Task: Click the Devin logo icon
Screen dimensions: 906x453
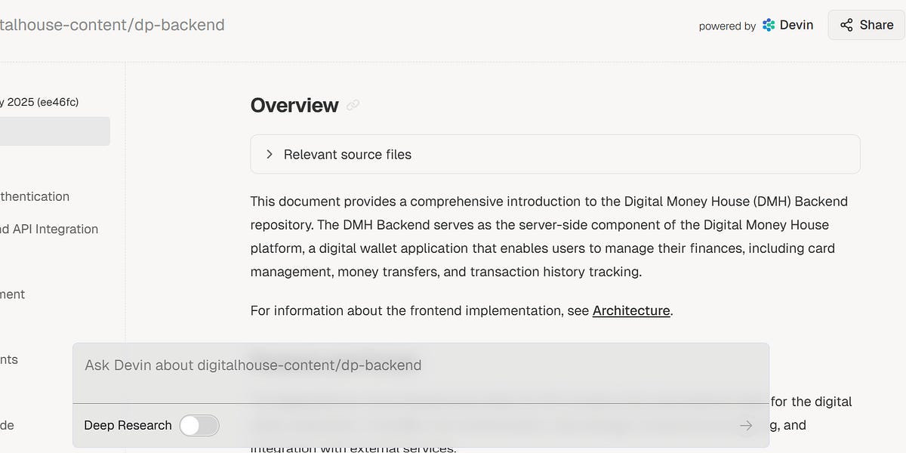Action: tap(768, 24)
